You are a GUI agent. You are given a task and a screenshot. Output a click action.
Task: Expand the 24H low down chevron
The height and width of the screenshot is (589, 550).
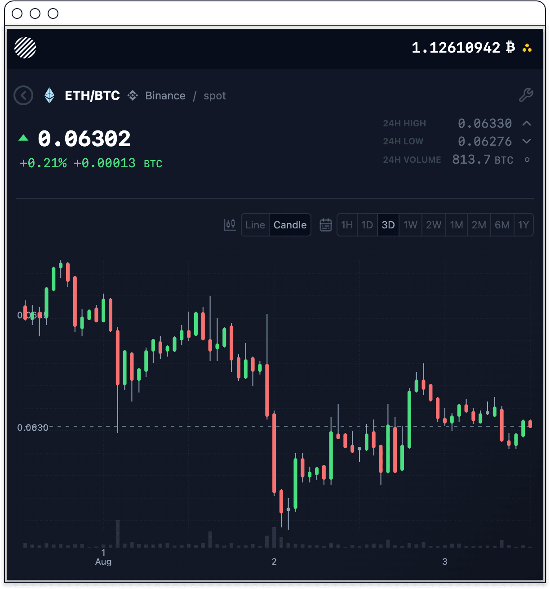click(x=527, y=141)
